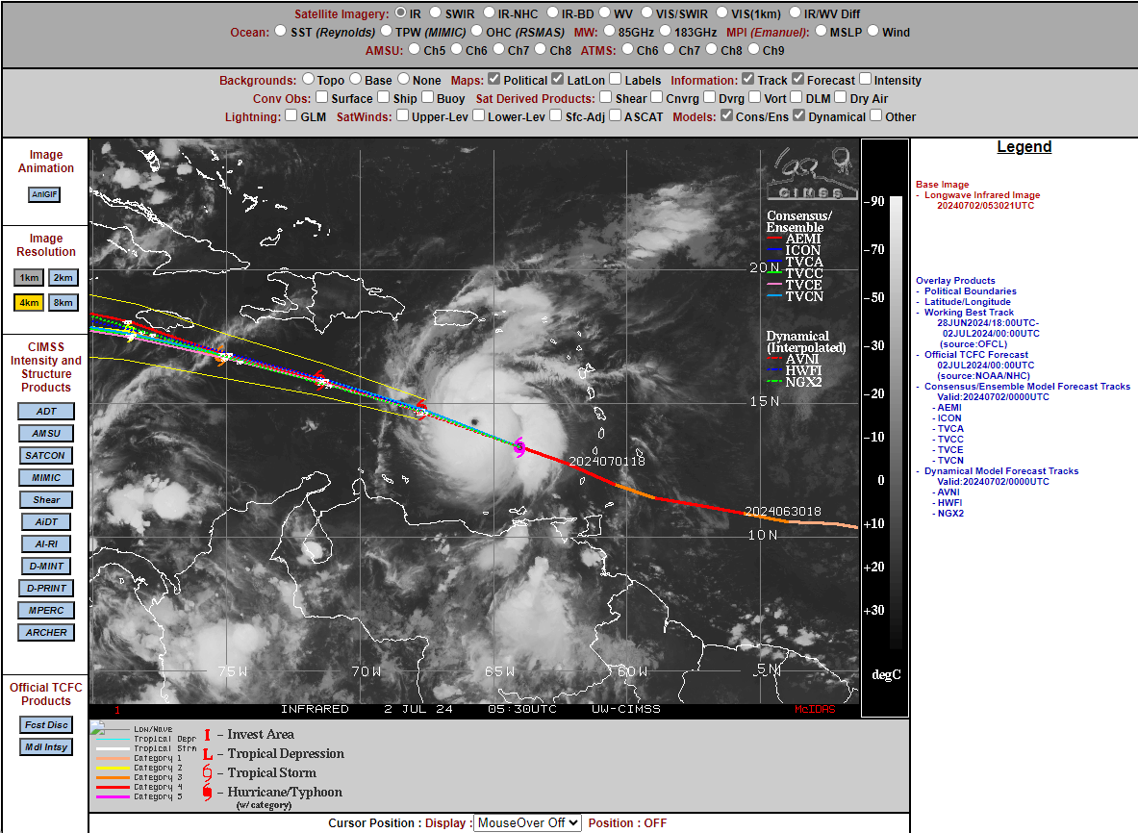Select Topo background

[309, 78]
